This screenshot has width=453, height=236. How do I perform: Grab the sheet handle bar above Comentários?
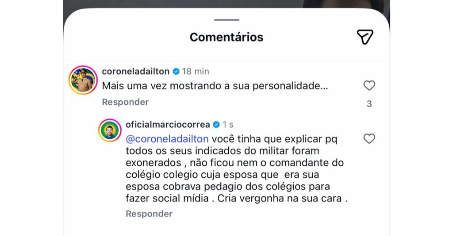[x=226, y=20]
